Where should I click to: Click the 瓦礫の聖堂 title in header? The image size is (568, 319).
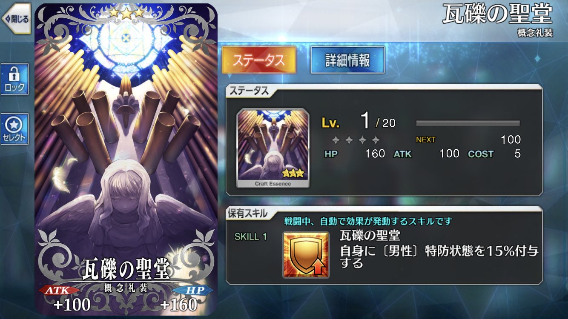click(x=497, y=15)
